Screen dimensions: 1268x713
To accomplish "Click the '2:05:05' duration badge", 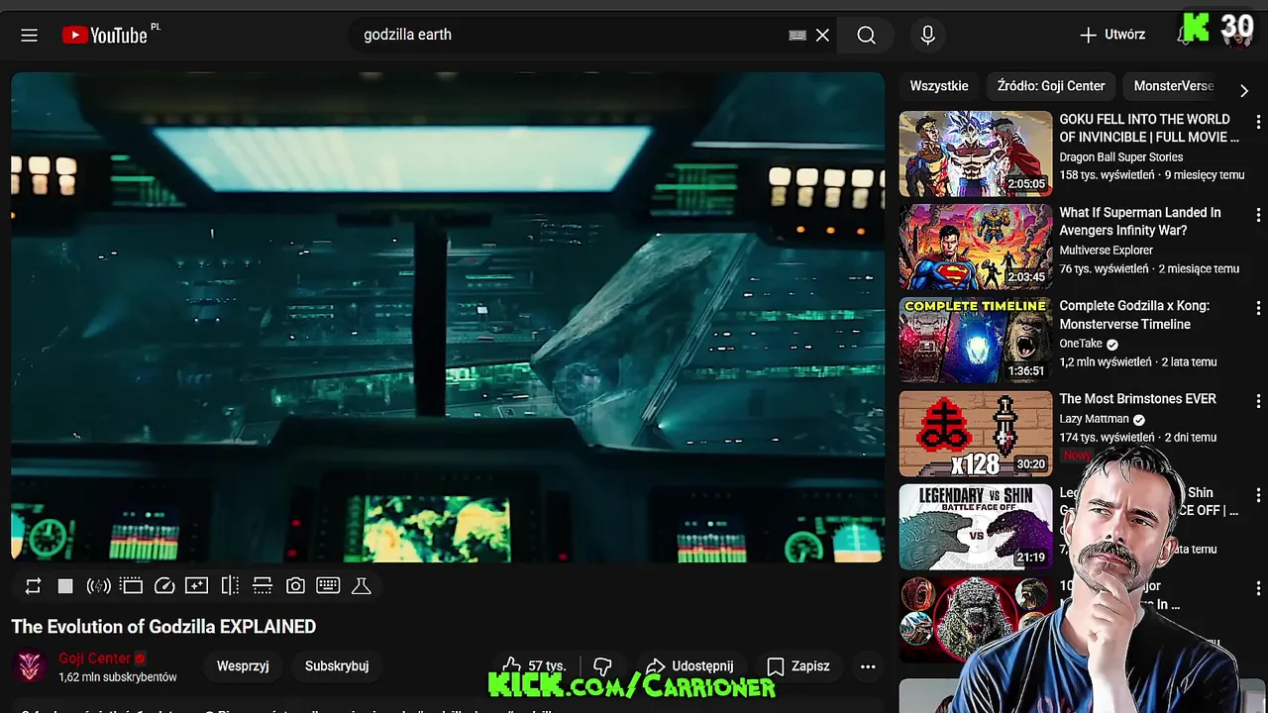I will click(x=1026, y=184).
